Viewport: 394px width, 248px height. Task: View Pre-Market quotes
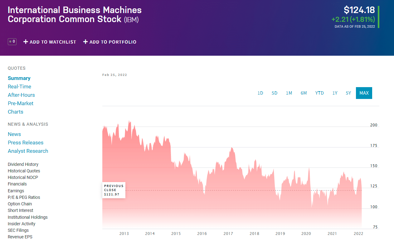21,103
